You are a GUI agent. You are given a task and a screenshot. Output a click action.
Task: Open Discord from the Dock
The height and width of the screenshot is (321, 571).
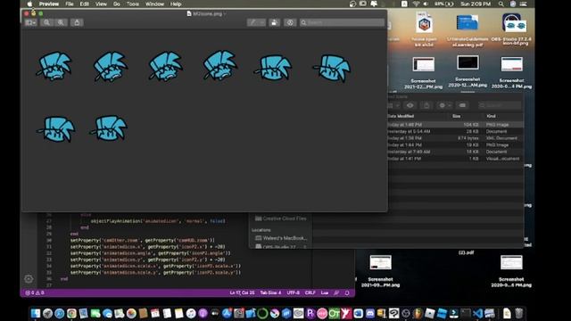click(x=370, y=313)
